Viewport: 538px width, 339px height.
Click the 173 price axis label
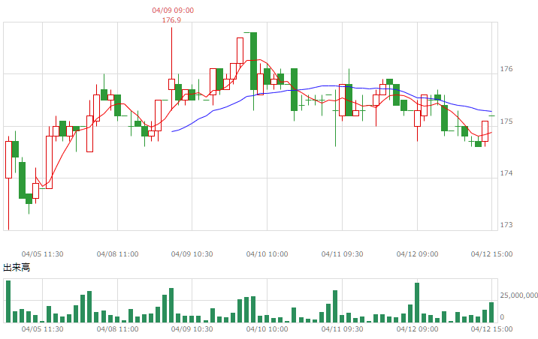click(x=506, y=225)
